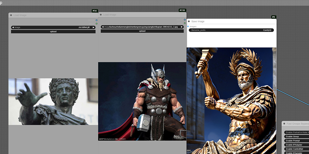Screen dimensions: 309x154
Task: Click the Load Image title of node #118
Action: (x=110, y=15)
